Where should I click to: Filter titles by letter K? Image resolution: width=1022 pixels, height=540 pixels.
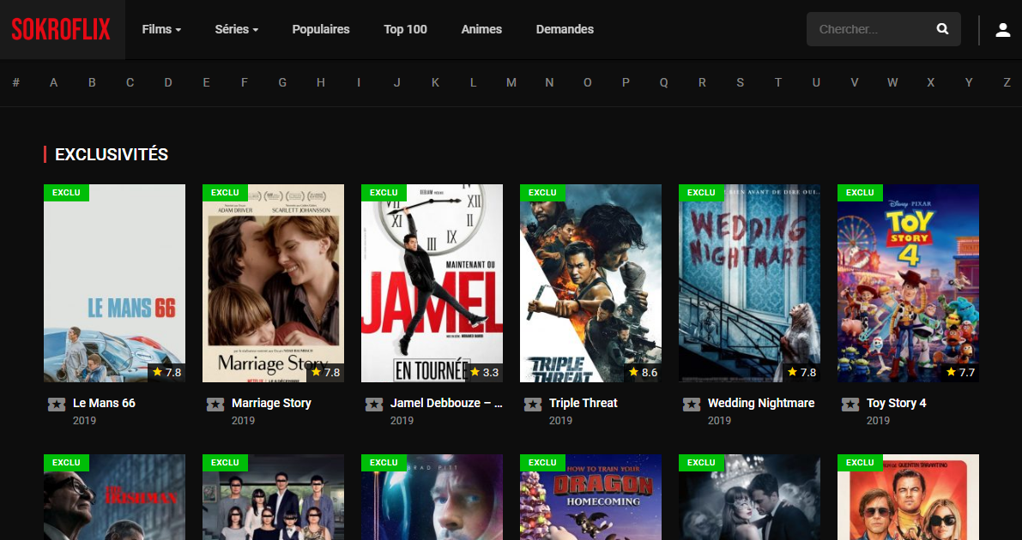(435, 83)
